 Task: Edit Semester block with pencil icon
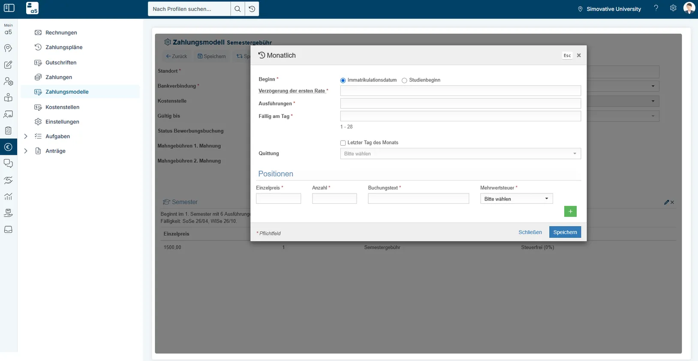click(x=666, y=202)
